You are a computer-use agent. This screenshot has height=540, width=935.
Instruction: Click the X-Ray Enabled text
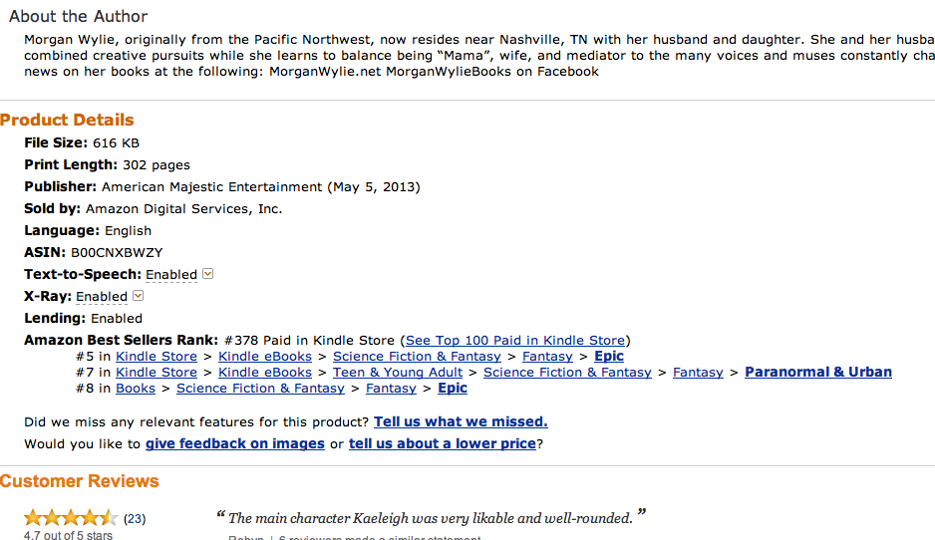tap(102, 297)
